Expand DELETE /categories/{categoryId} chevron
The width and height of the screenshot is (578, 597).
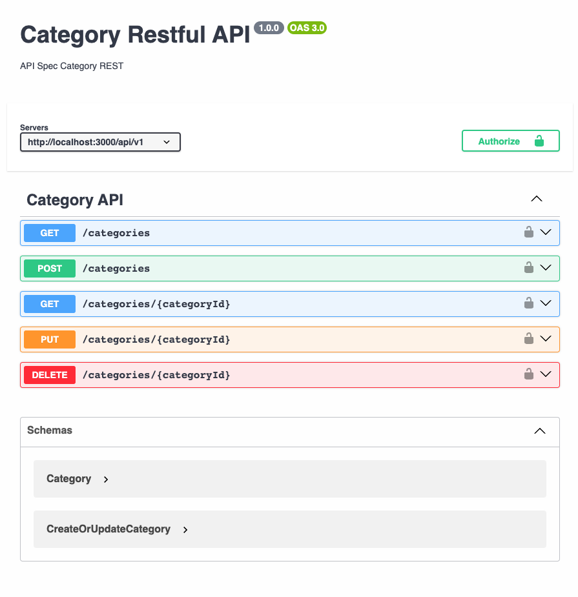tap(546, 374)
